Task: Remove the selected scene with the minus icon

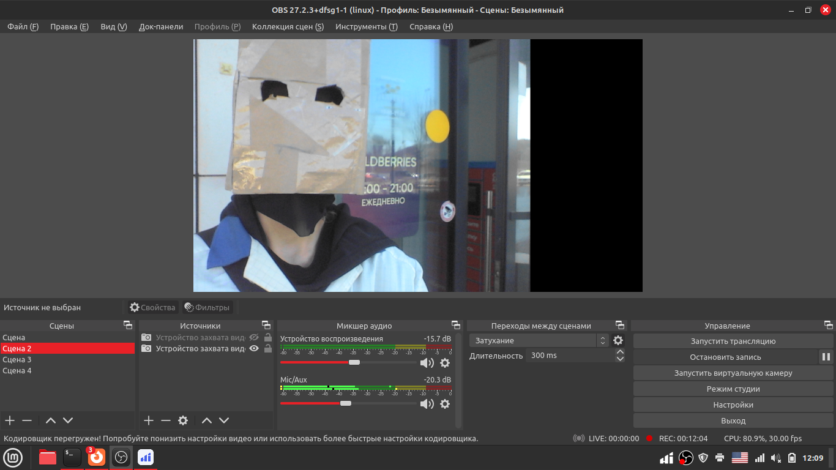Action: [27, 420]
